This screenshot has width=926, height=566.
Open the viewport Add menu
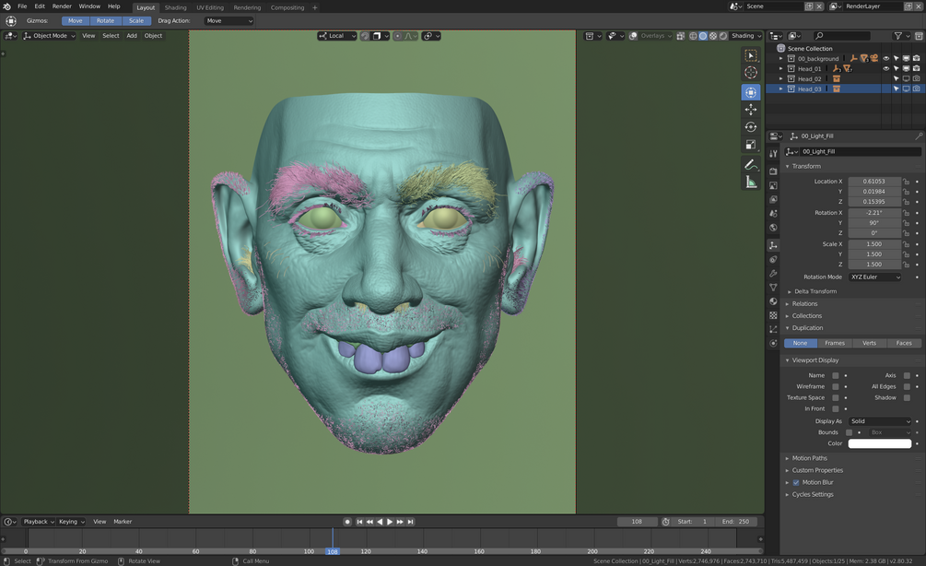(x=132, y=36)
